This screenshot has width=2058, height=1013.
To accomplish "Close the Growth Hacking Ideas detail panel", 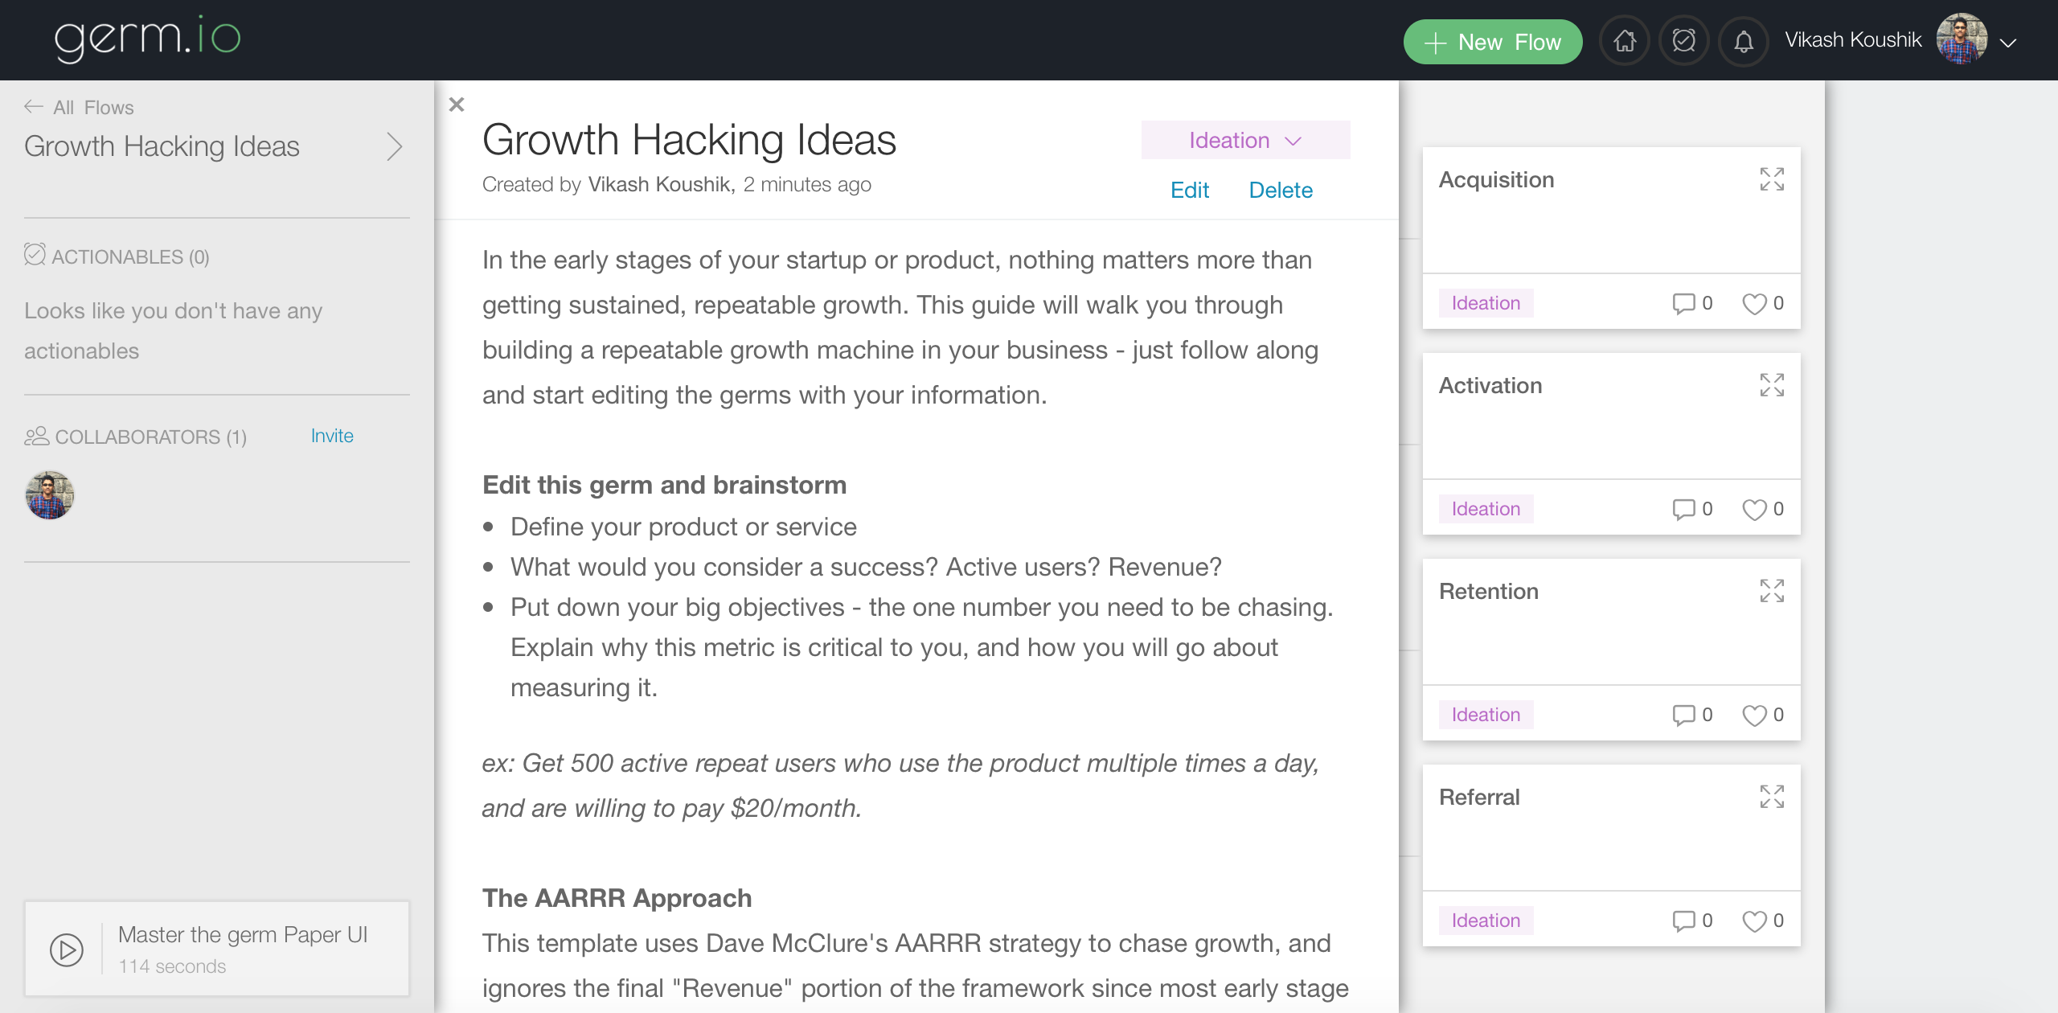I will 457,105.
